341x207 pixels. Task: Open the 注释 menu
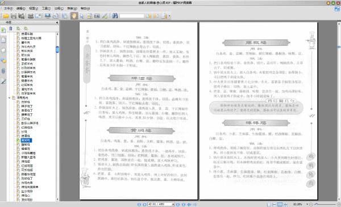[59, 9]
